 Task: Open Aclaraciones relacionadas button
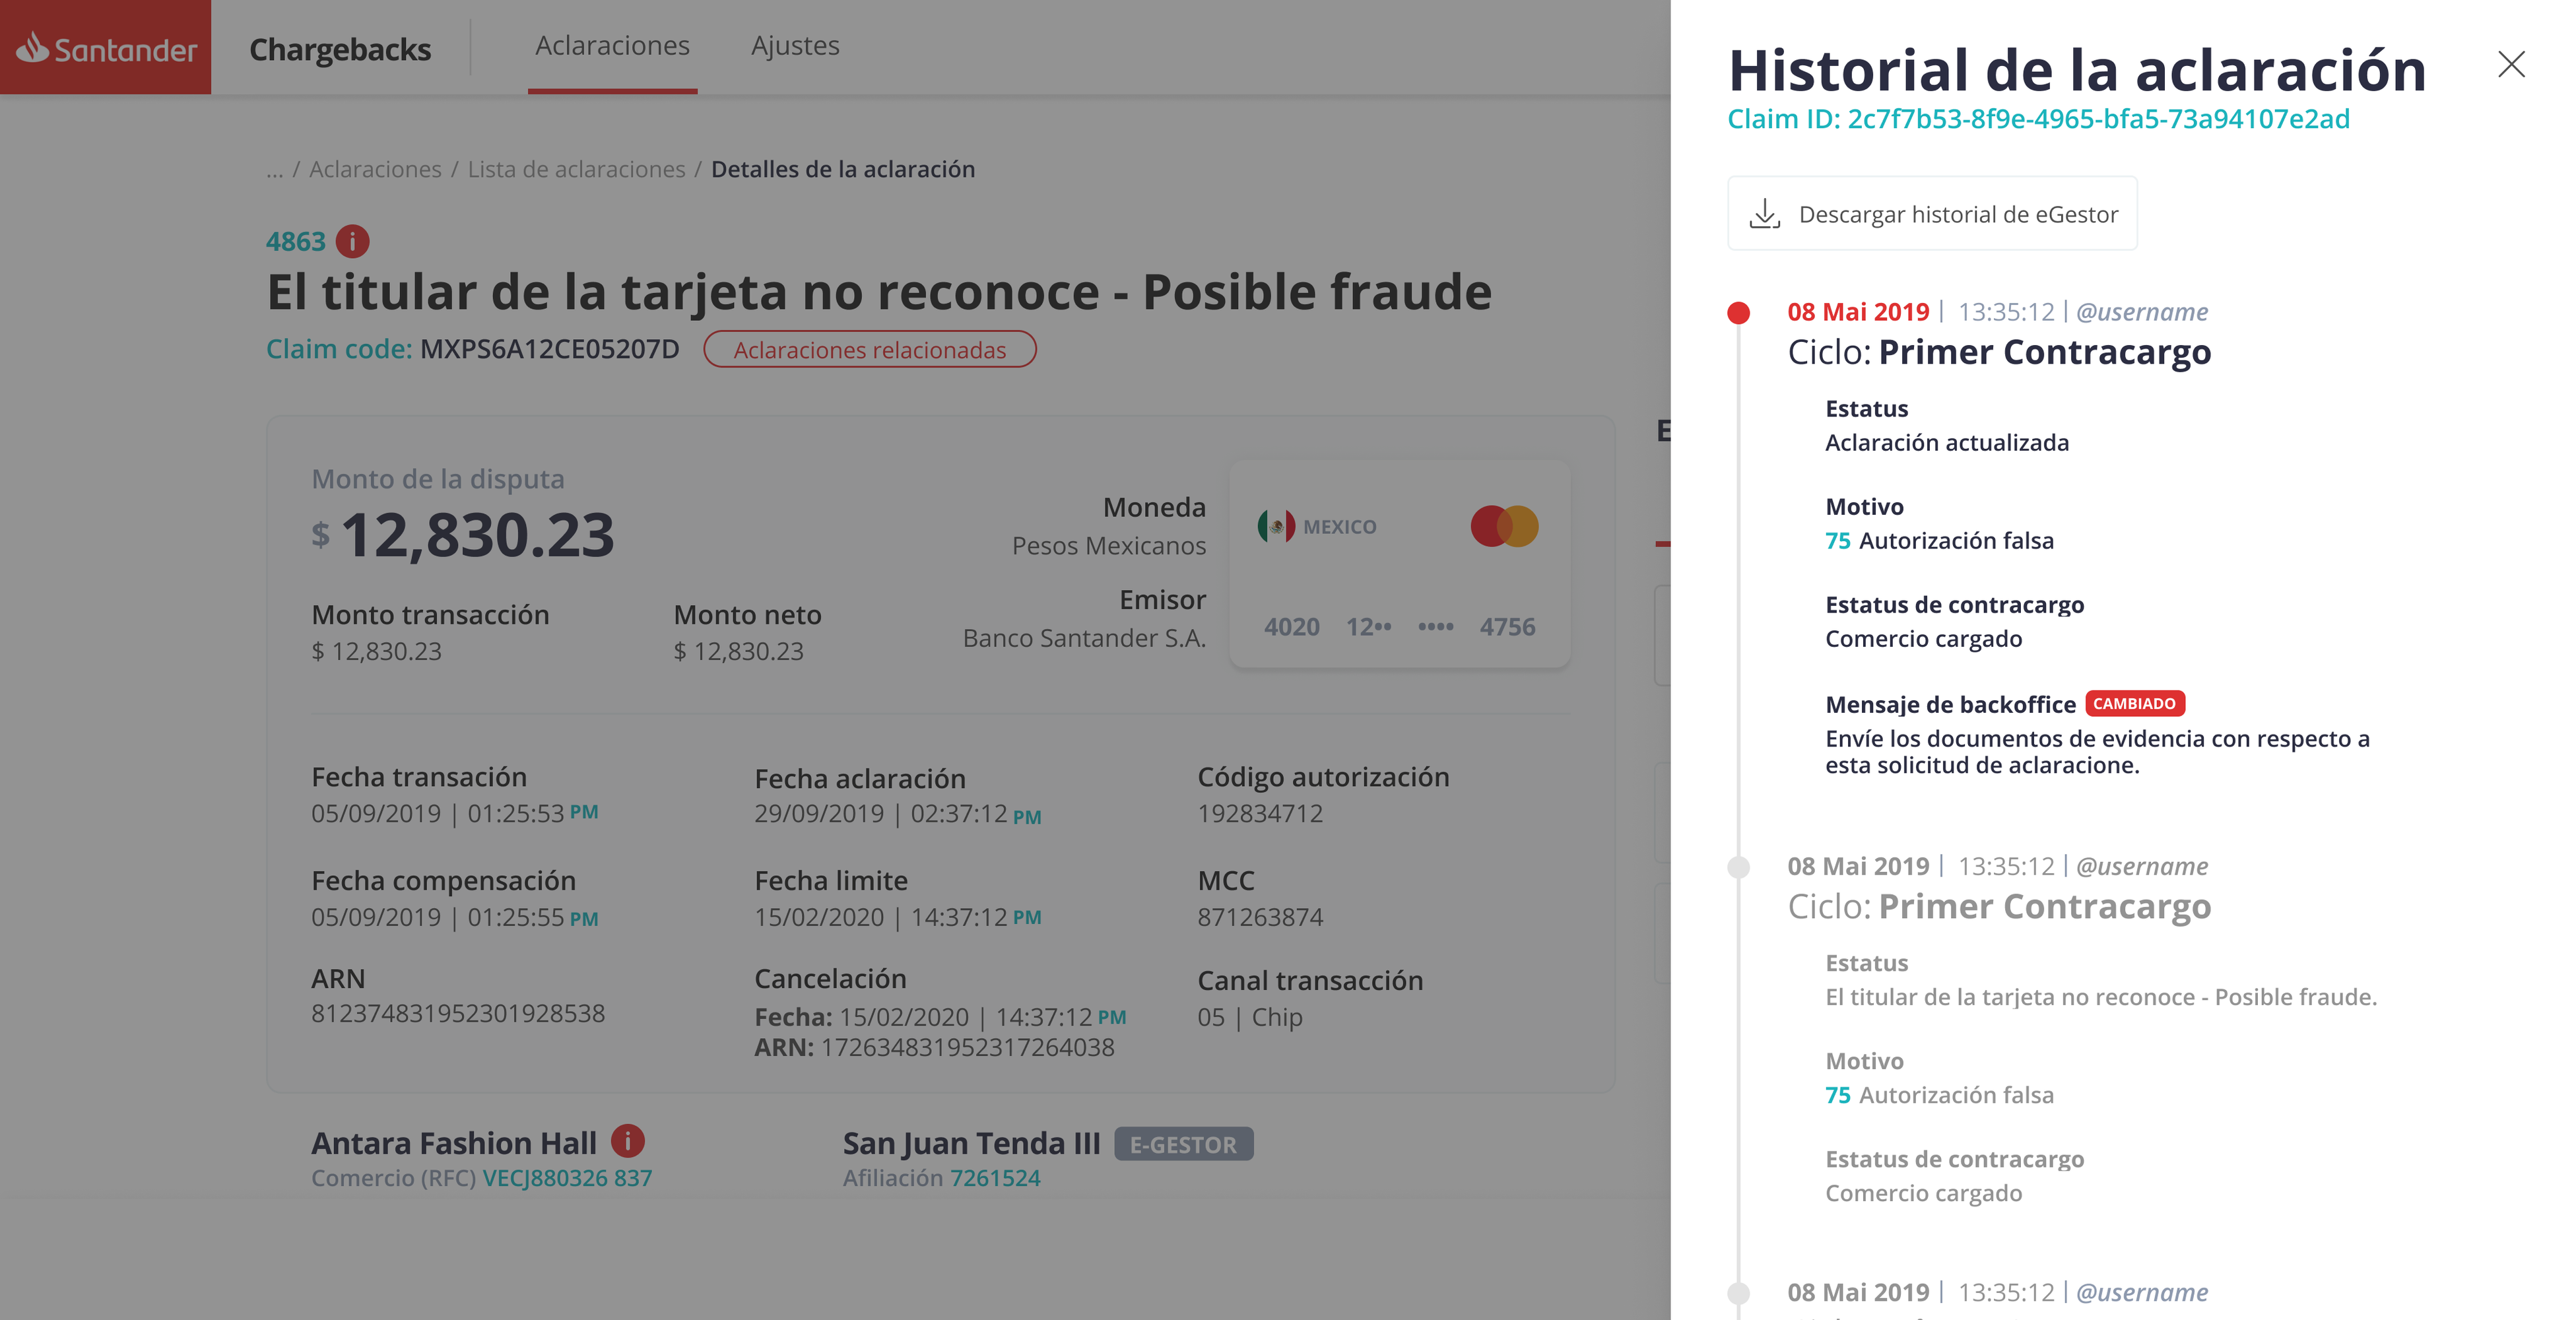[870, 349]
